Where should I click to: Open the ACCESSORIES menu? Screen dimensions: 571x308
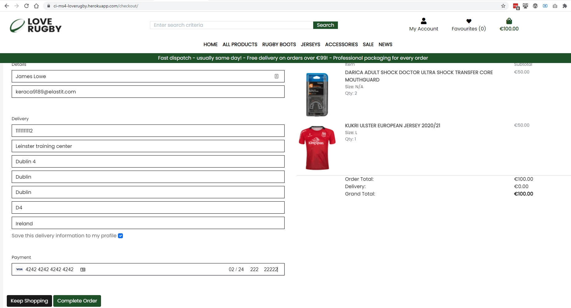point(342,45)
